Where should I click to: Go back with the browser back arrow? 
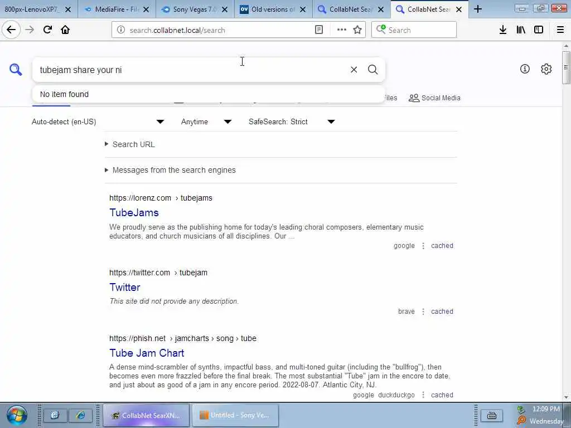[11, 30]
